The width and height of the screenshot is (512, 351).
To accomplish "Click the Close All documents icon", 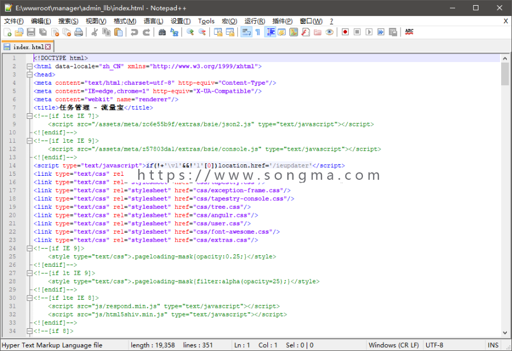I will (x=67, y=32).
